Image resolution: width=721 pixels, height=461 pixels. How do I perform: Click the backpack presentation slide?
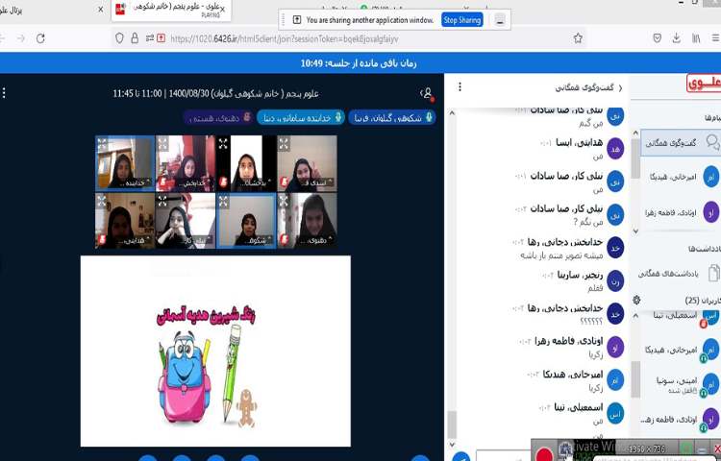pos(215,351)
